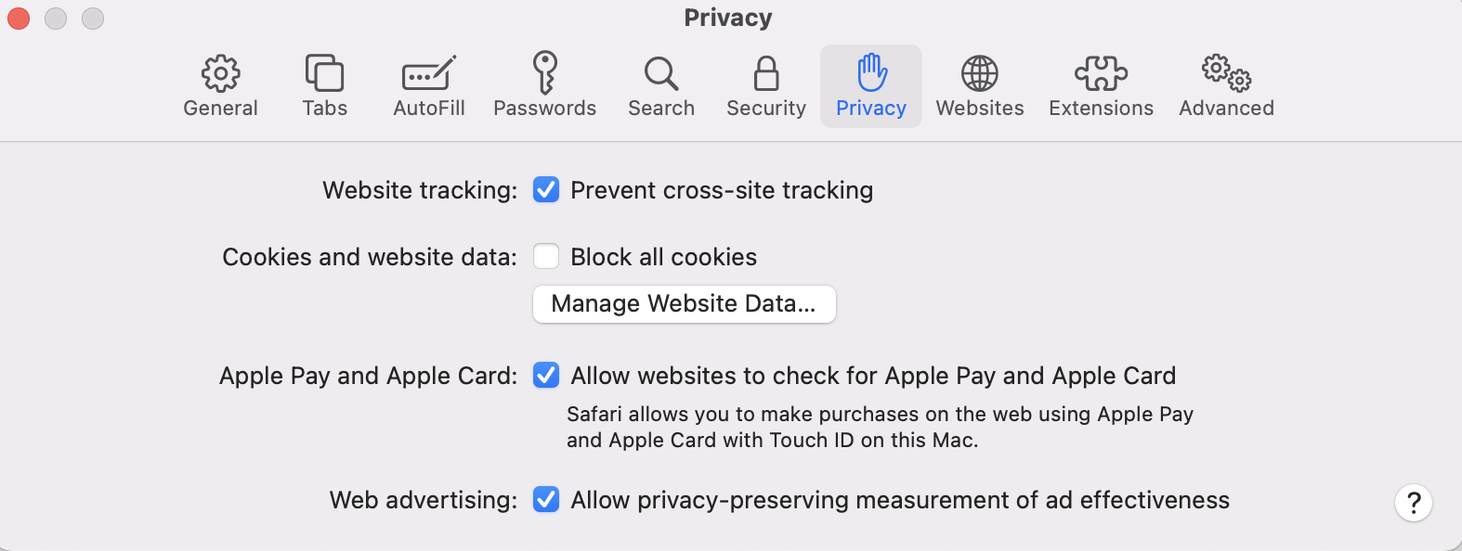Select the Websites globe icon

click(x=980, y=73)
